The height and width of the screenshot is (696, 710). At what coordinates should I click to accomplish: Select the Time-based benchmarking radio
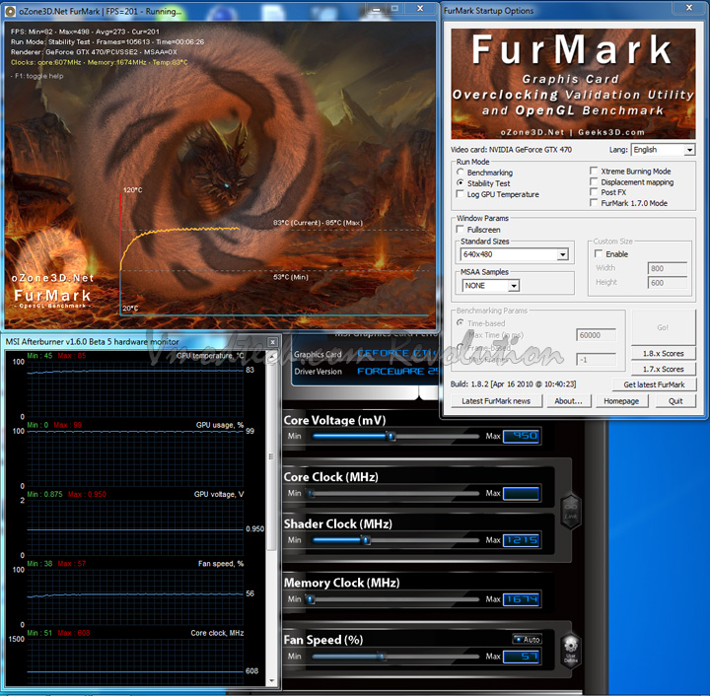tap(461, 323)
